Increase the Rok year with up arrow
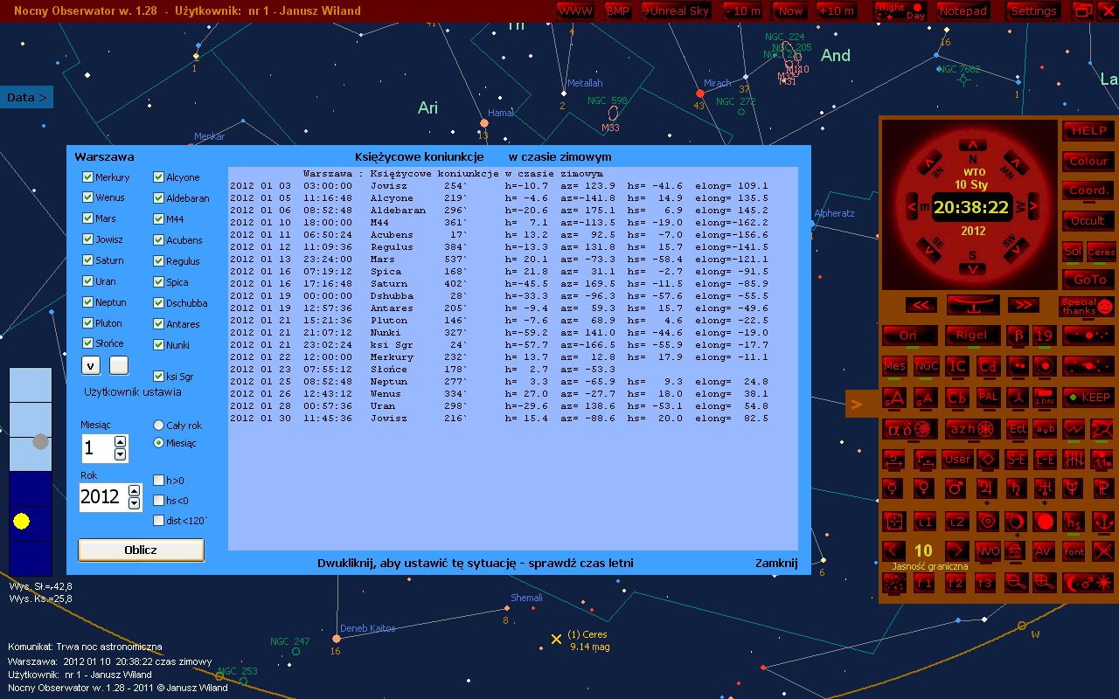This screenshot has width=1119, height=699. pyautogui.click(x=134, y=491)
